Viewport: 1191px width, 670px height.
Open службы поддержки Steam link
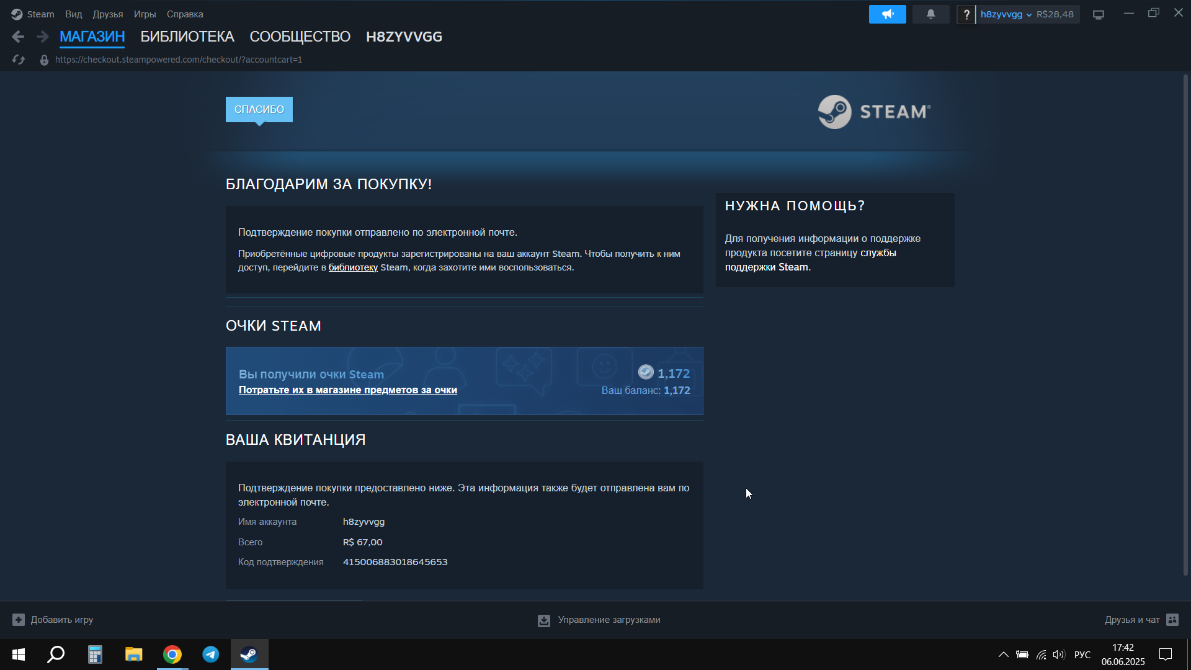click(x=811, y=260)
